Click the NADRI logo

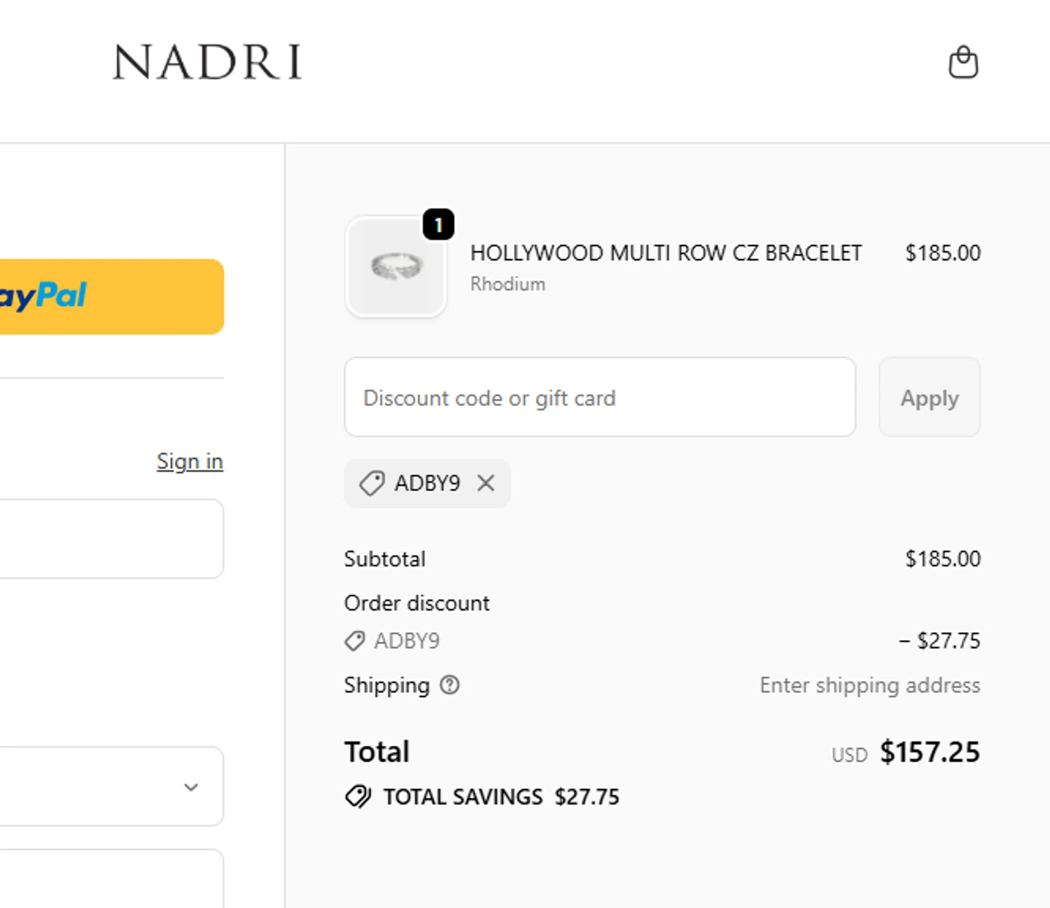coord(207,62)
